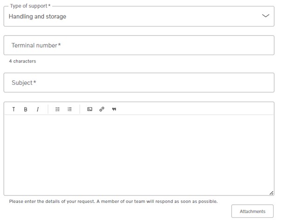
Task: Expand dropdown using the chevron arrow
Action: coord(266,16)
